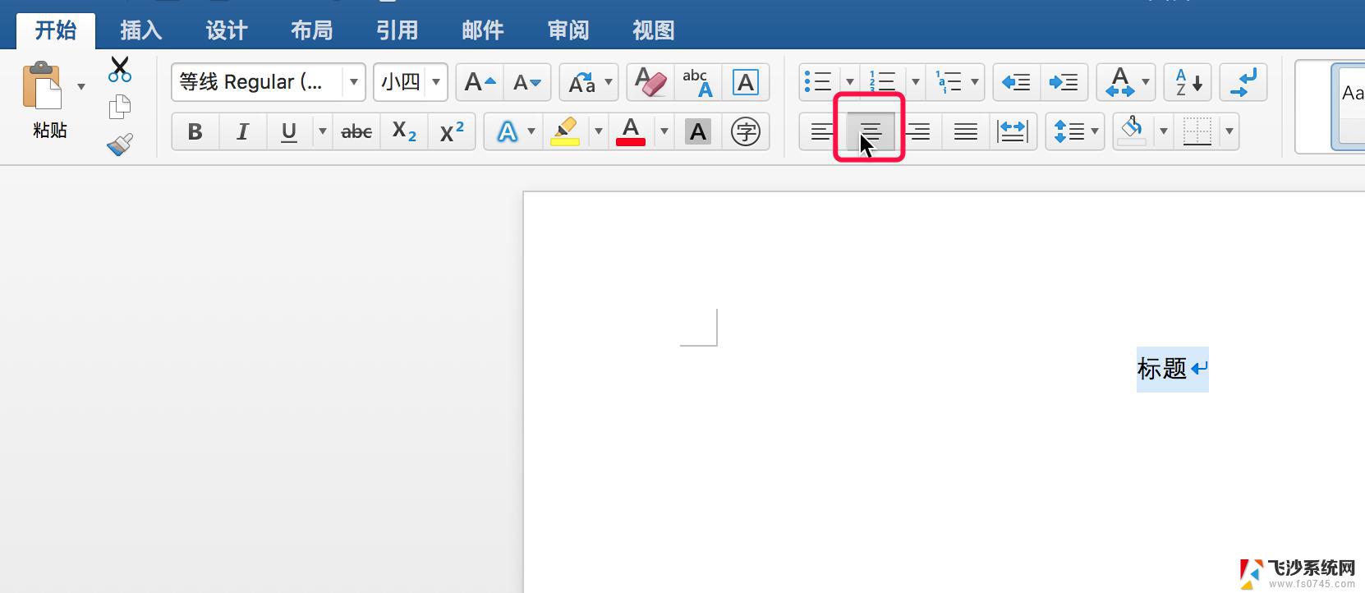Open numbered list style dropdown
Image resolution: width=1365 pixels, height=593 pixels.
coord(915,82)
